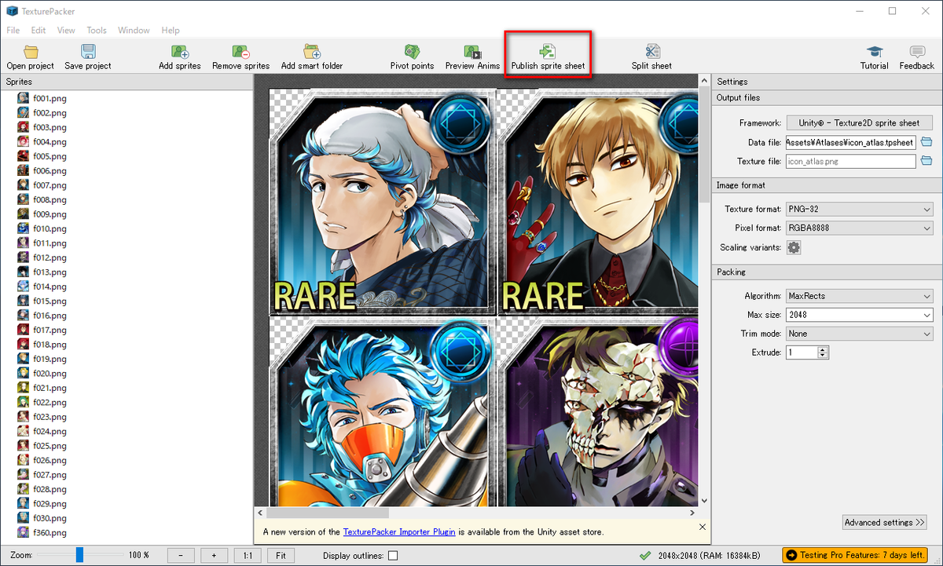
Task: Browse for Texture file folder
Action: pos(926,161)
